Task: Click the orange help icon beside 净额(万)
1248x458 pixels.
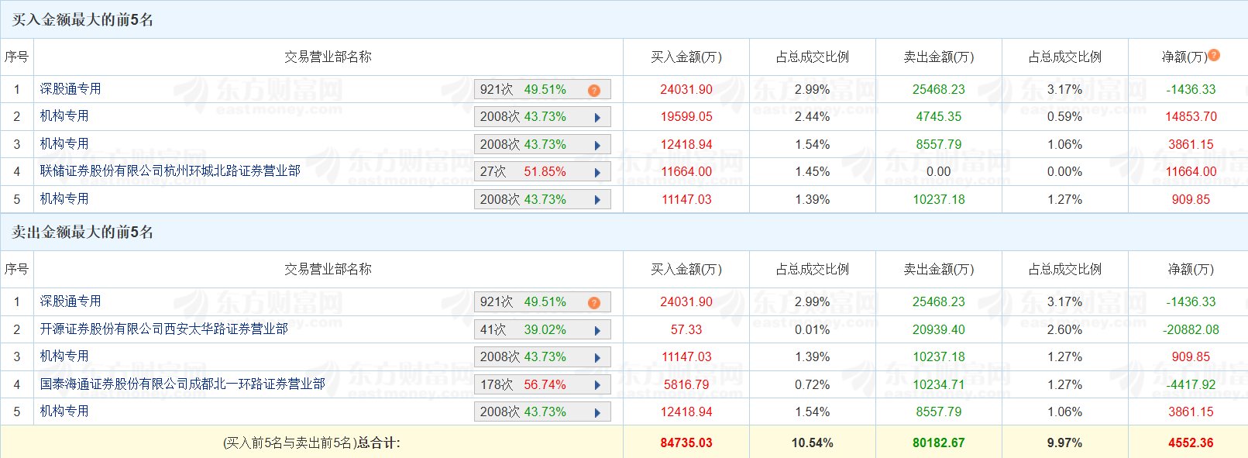Action: (x=1214, y=55)
